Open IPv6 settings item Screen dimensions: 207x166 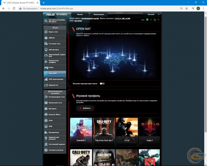(55, 120)
